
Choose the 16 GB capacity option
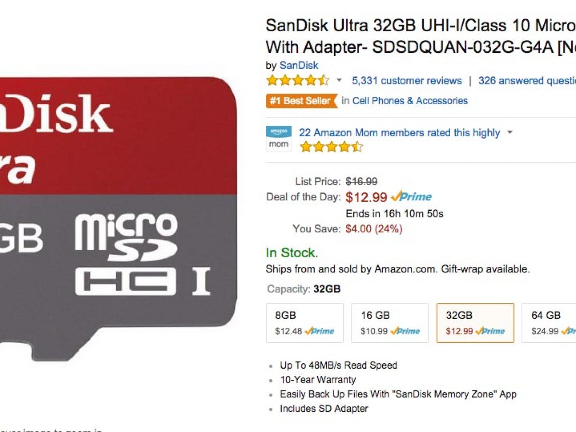point(389,323)
